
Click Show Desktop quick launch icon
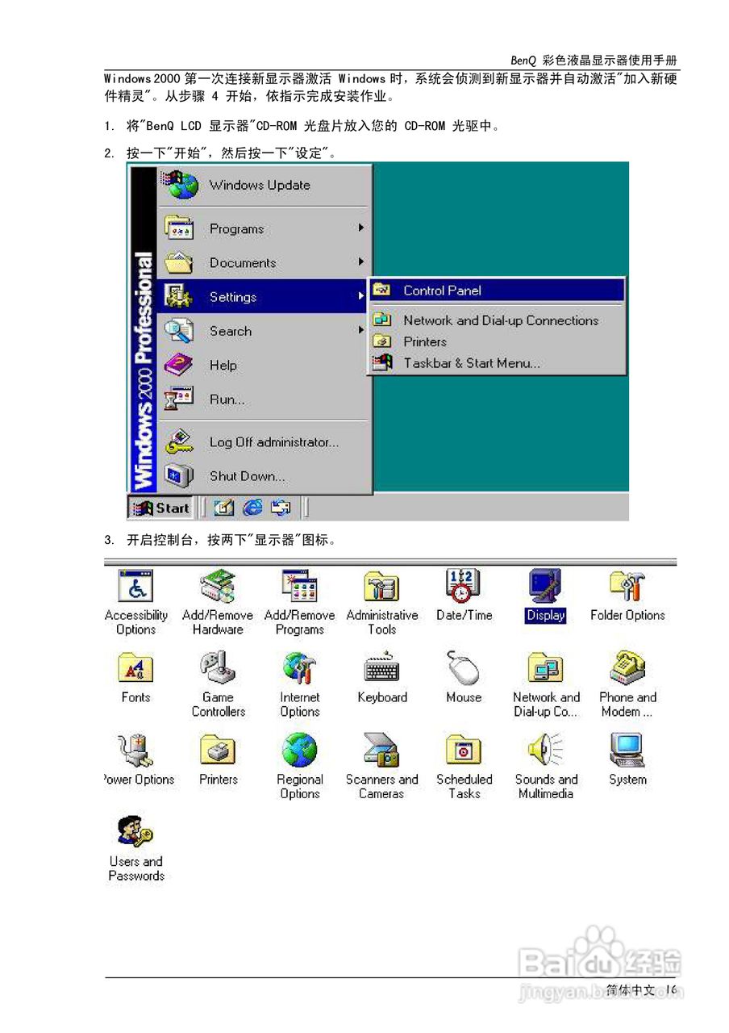pyautogui.click(x=223, y=508)
